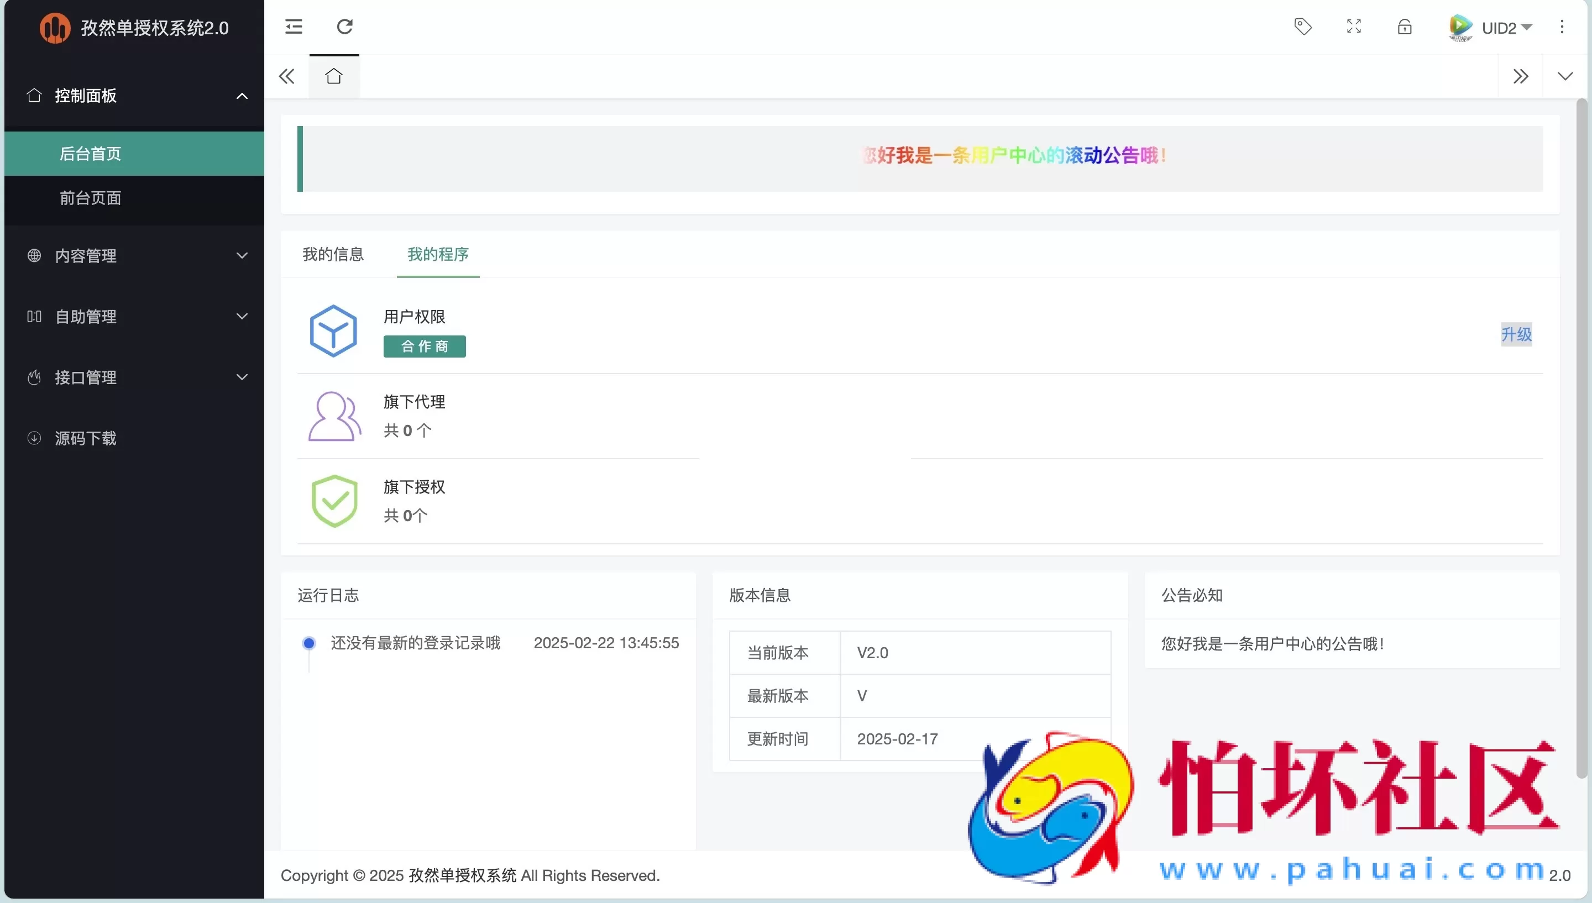Open the UID2 user dropdown
Image resolution: width=1592 pixels, height=903 pixels.
[x=1507, y=27]
